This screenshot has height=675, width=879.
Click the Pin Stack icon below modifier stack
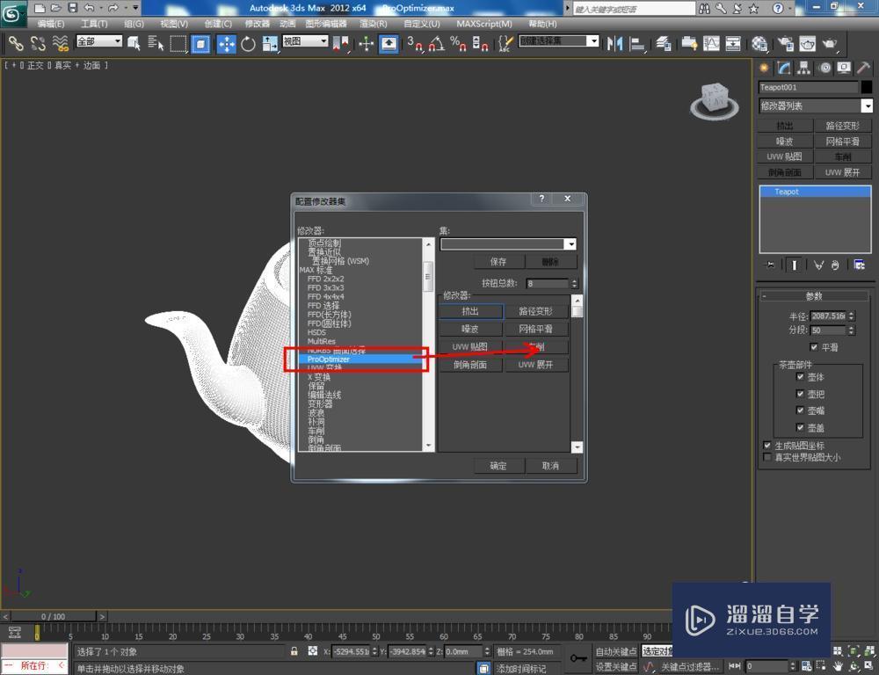(770, 265)
